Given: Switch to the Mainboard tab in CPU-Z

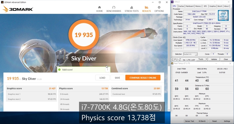Looking at the screenshot, I should coord(190,6).
